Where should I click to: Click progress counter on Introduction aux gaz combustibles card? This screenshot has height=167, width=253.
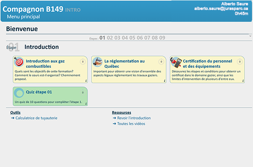coord(83,61)
